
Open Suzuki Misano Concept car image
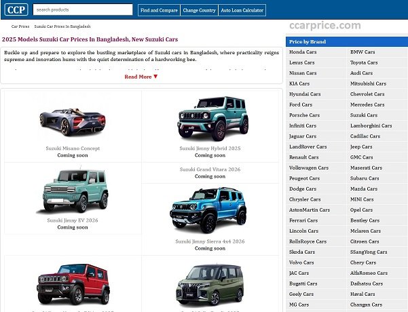coord(73,121)
